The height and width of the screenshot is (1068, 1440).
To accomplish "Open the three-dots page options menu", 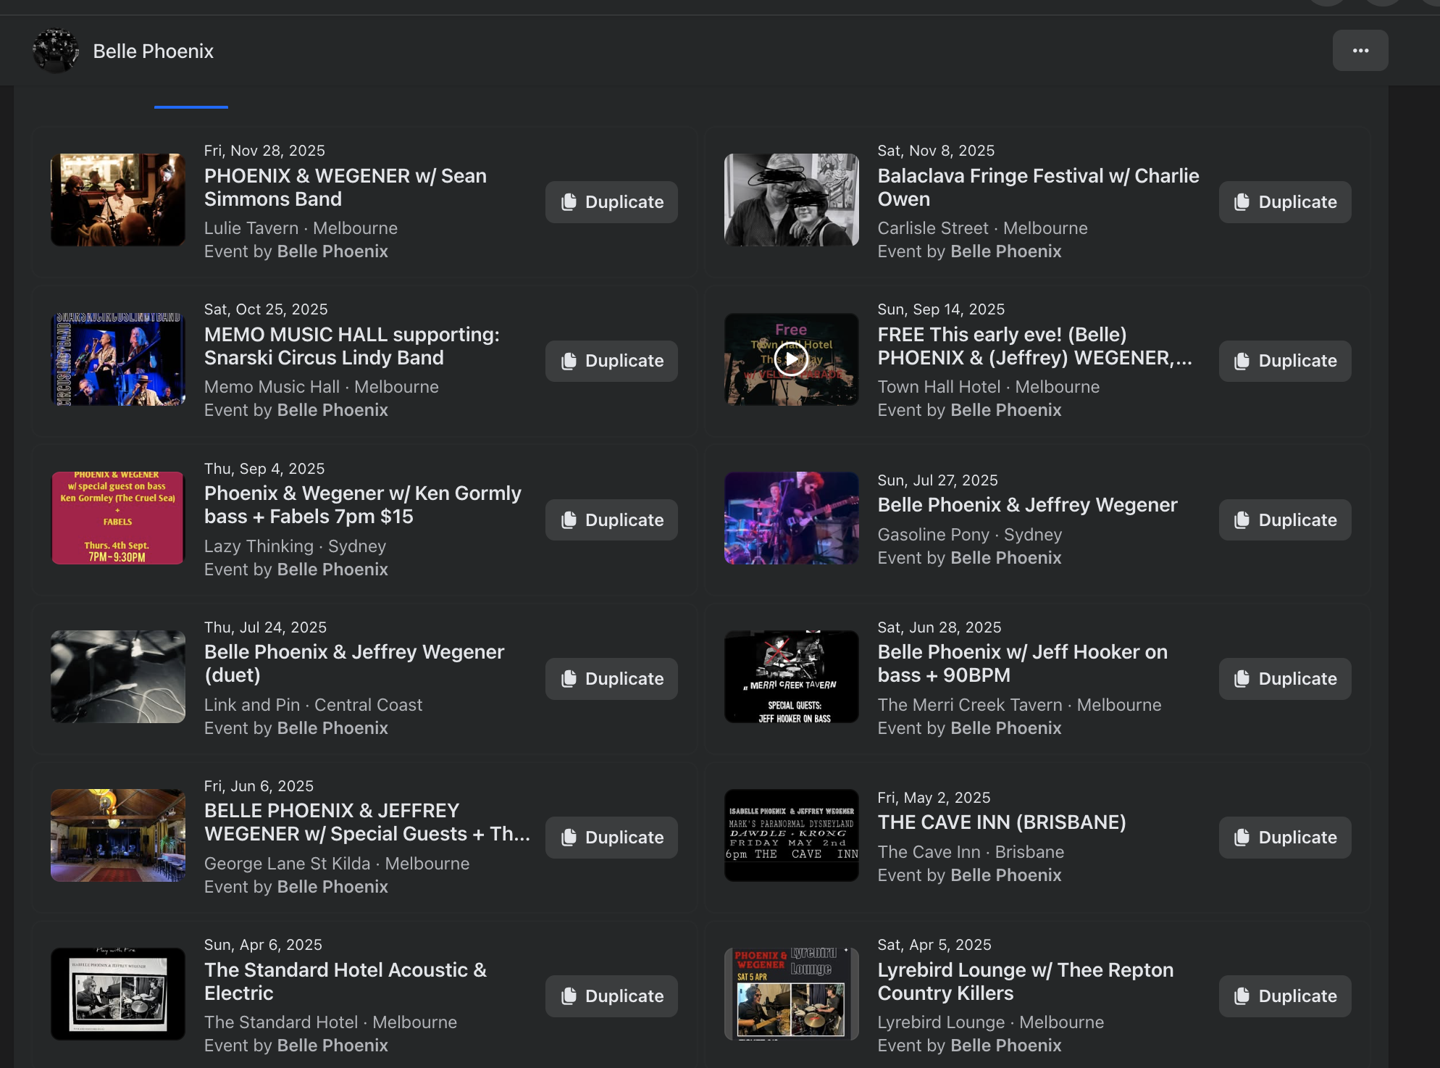I will 1360,51.
